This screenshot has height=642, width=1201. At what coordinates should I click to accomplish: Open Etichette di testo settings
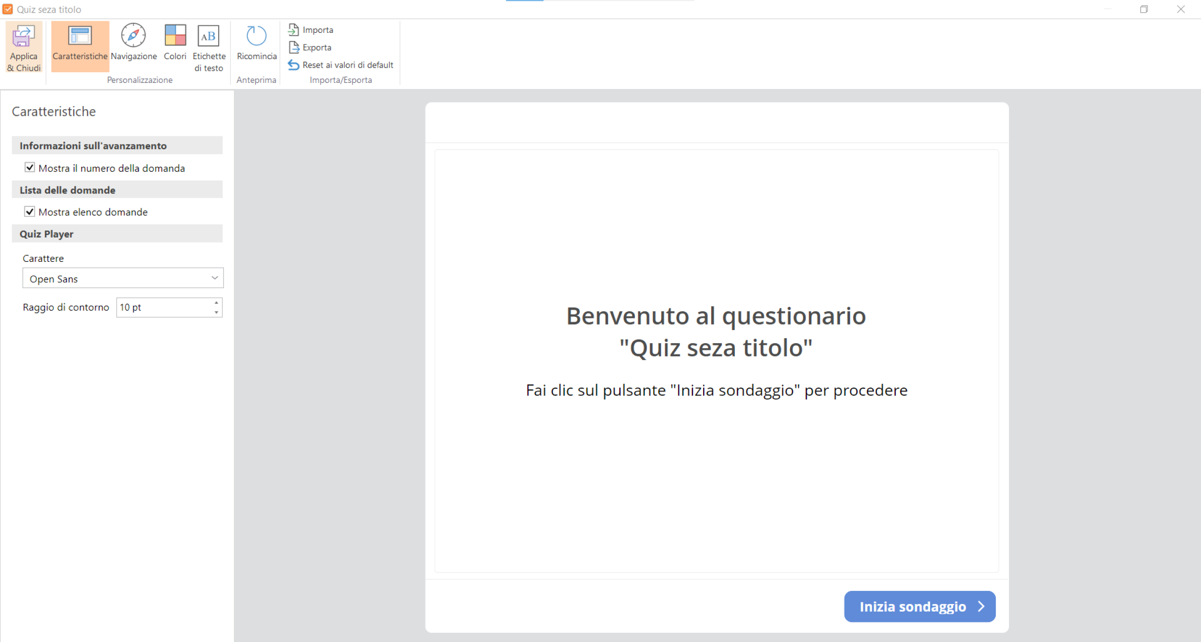click(209, 48)
